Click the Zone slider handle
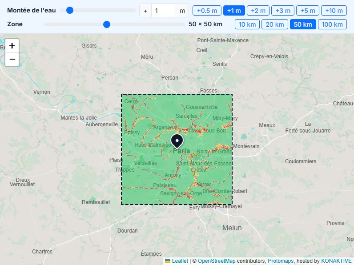The height and width of the screenshot is (265, 354). 107,24
